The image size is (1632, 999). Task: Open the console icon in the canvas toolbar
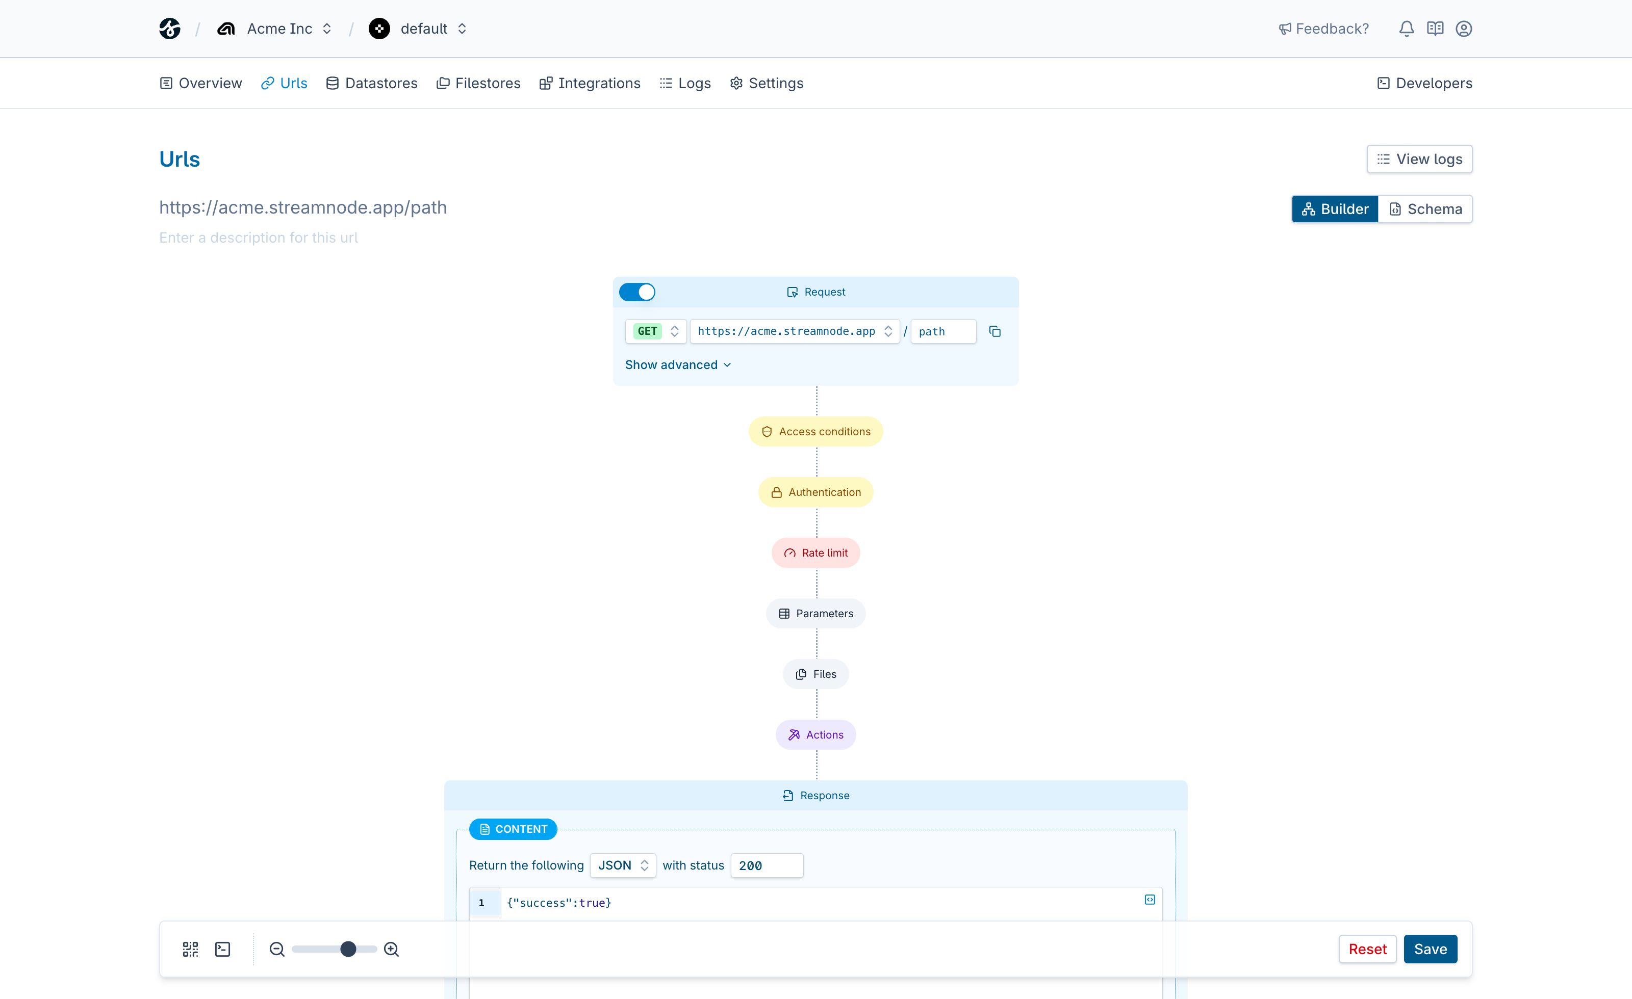[x=222, y=949]
